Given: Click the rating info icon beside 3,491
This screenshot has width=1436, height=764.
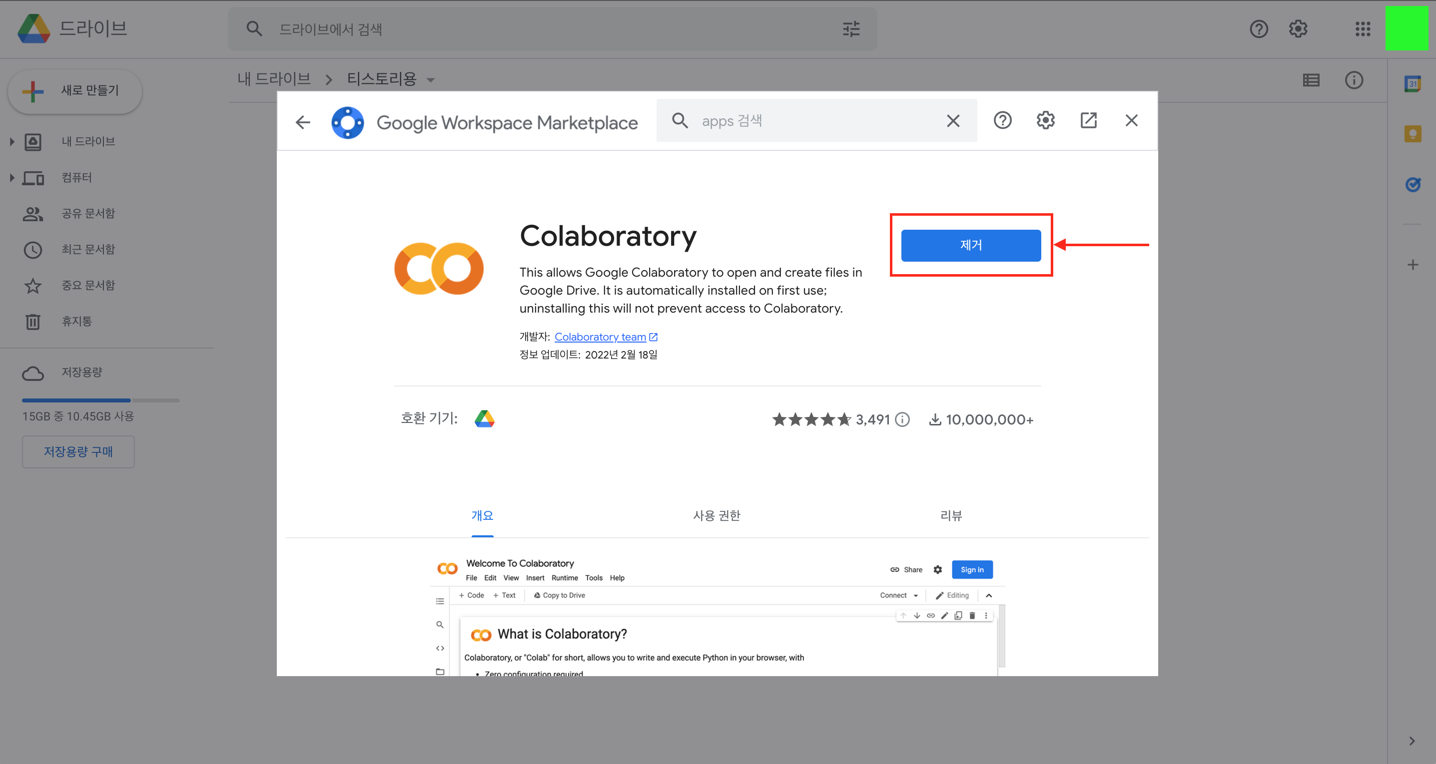Looking at the screenshot, I should [x=902, y=419].
